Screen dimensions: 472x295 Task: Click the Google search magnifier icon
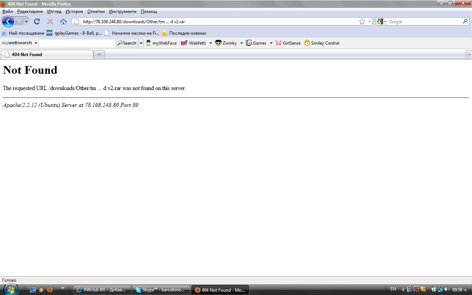[465, 21]
